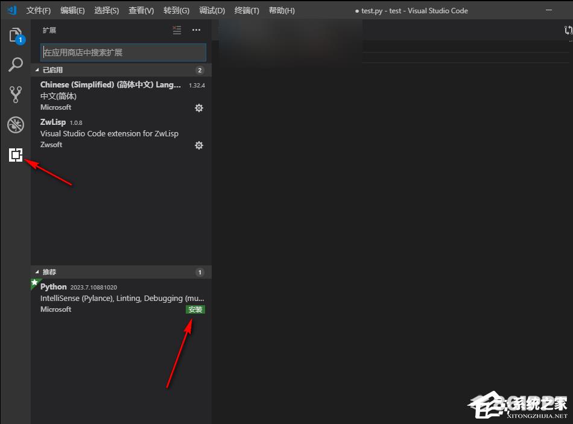Open the 编辑(E) menu
The image size is (573, 424).
pos(72,11)
